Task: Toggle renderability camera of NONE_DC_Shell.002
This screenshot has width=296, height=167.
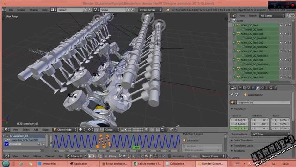Action: 290,42
